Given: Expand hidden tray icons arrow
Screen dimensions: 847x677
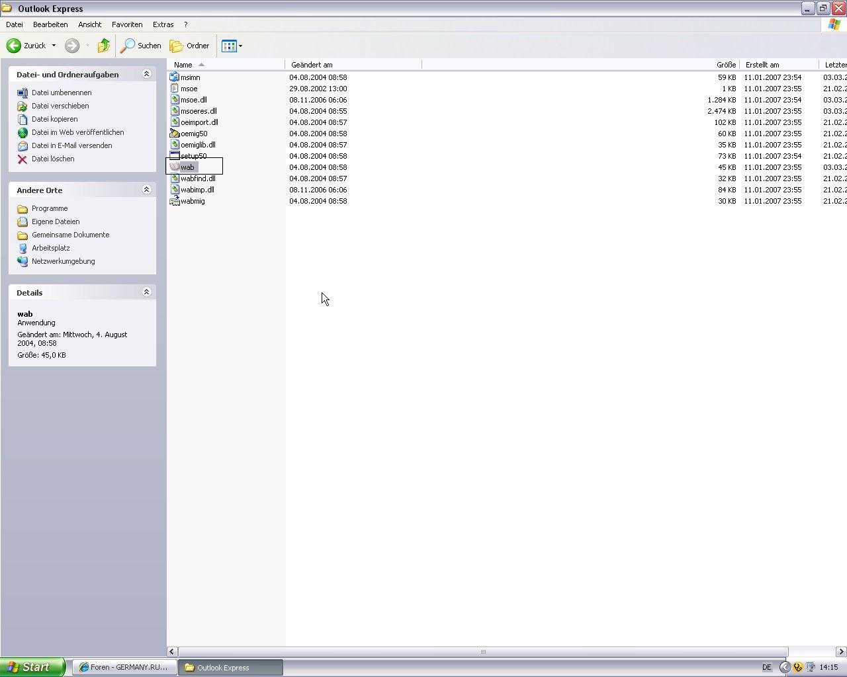Looking at the screenshot, I should [785, 668].
